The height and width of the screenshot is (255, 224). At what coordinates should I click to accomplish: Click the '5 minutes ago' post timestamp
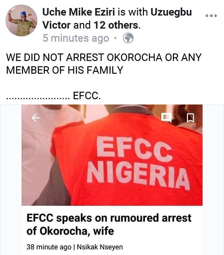click(76, 38)
